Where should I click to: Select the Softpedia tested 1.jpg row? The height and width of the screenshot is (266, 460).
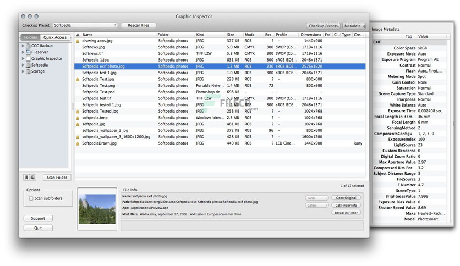(x=220, y=105)
